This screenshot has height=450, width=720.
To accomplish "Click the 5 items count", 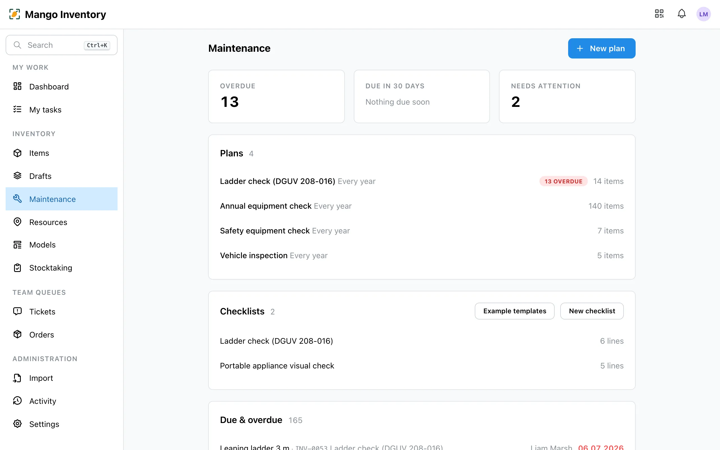I will [610, 255].
